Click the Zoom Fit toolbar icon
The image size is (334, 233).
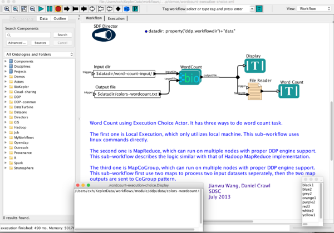(x=24, y=9)
